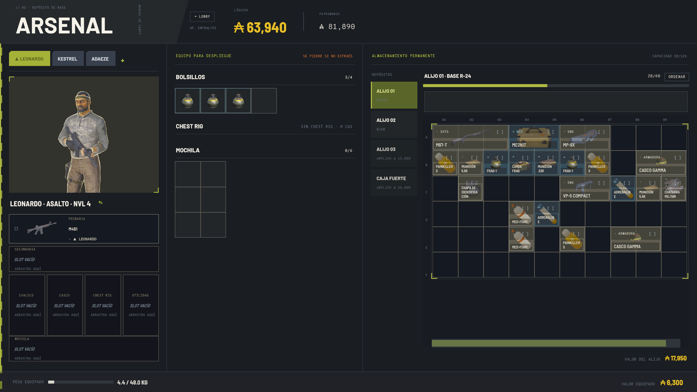Image resolution: width=697 pixels, height=392 pixels.
Task: Choose the Carga Frag item in row B
Action: click(x=521, y=163)
